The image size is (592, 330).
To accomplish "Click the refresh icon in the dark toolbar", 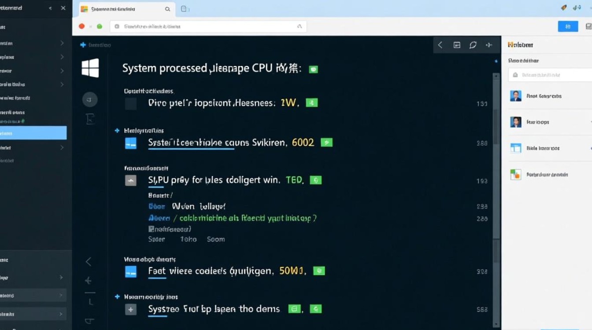I will 473,44.
